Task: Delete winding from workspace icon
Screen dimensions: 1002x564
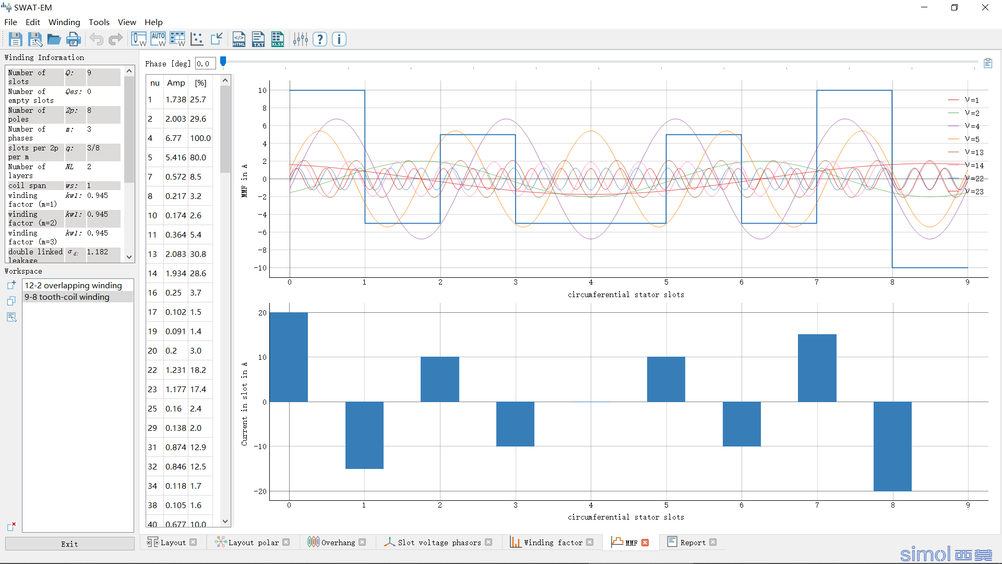Action: pos(11,526)
